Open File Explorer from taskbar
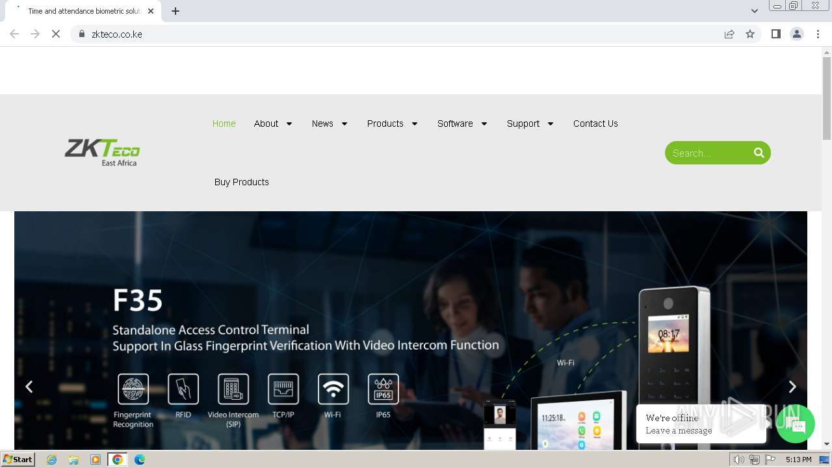This screenshot has width=832, height=468. [73, 460]
